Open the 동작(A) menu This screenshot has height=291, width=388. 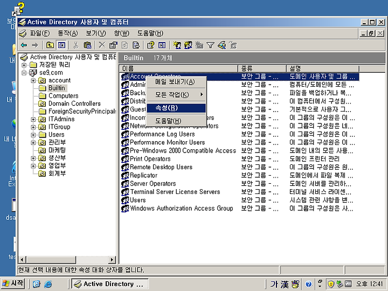[x=67, y=33]
